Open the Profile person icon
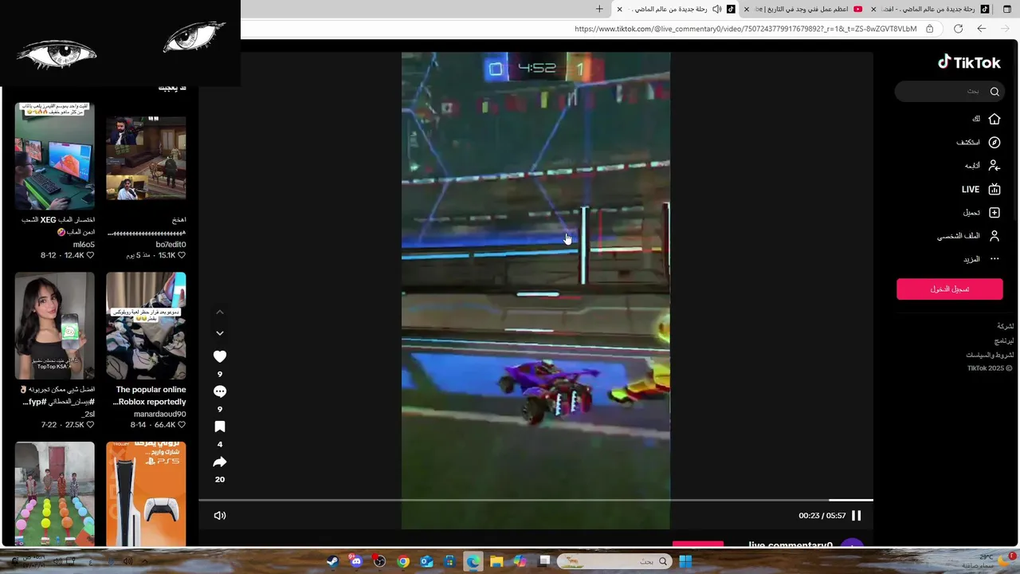 point(994,236)
